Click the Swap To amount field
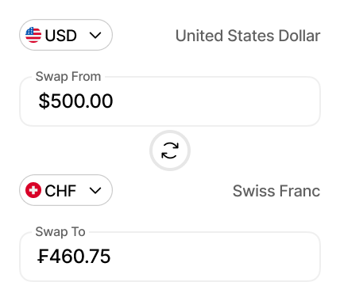340x301 pixels. coord(170,257)
